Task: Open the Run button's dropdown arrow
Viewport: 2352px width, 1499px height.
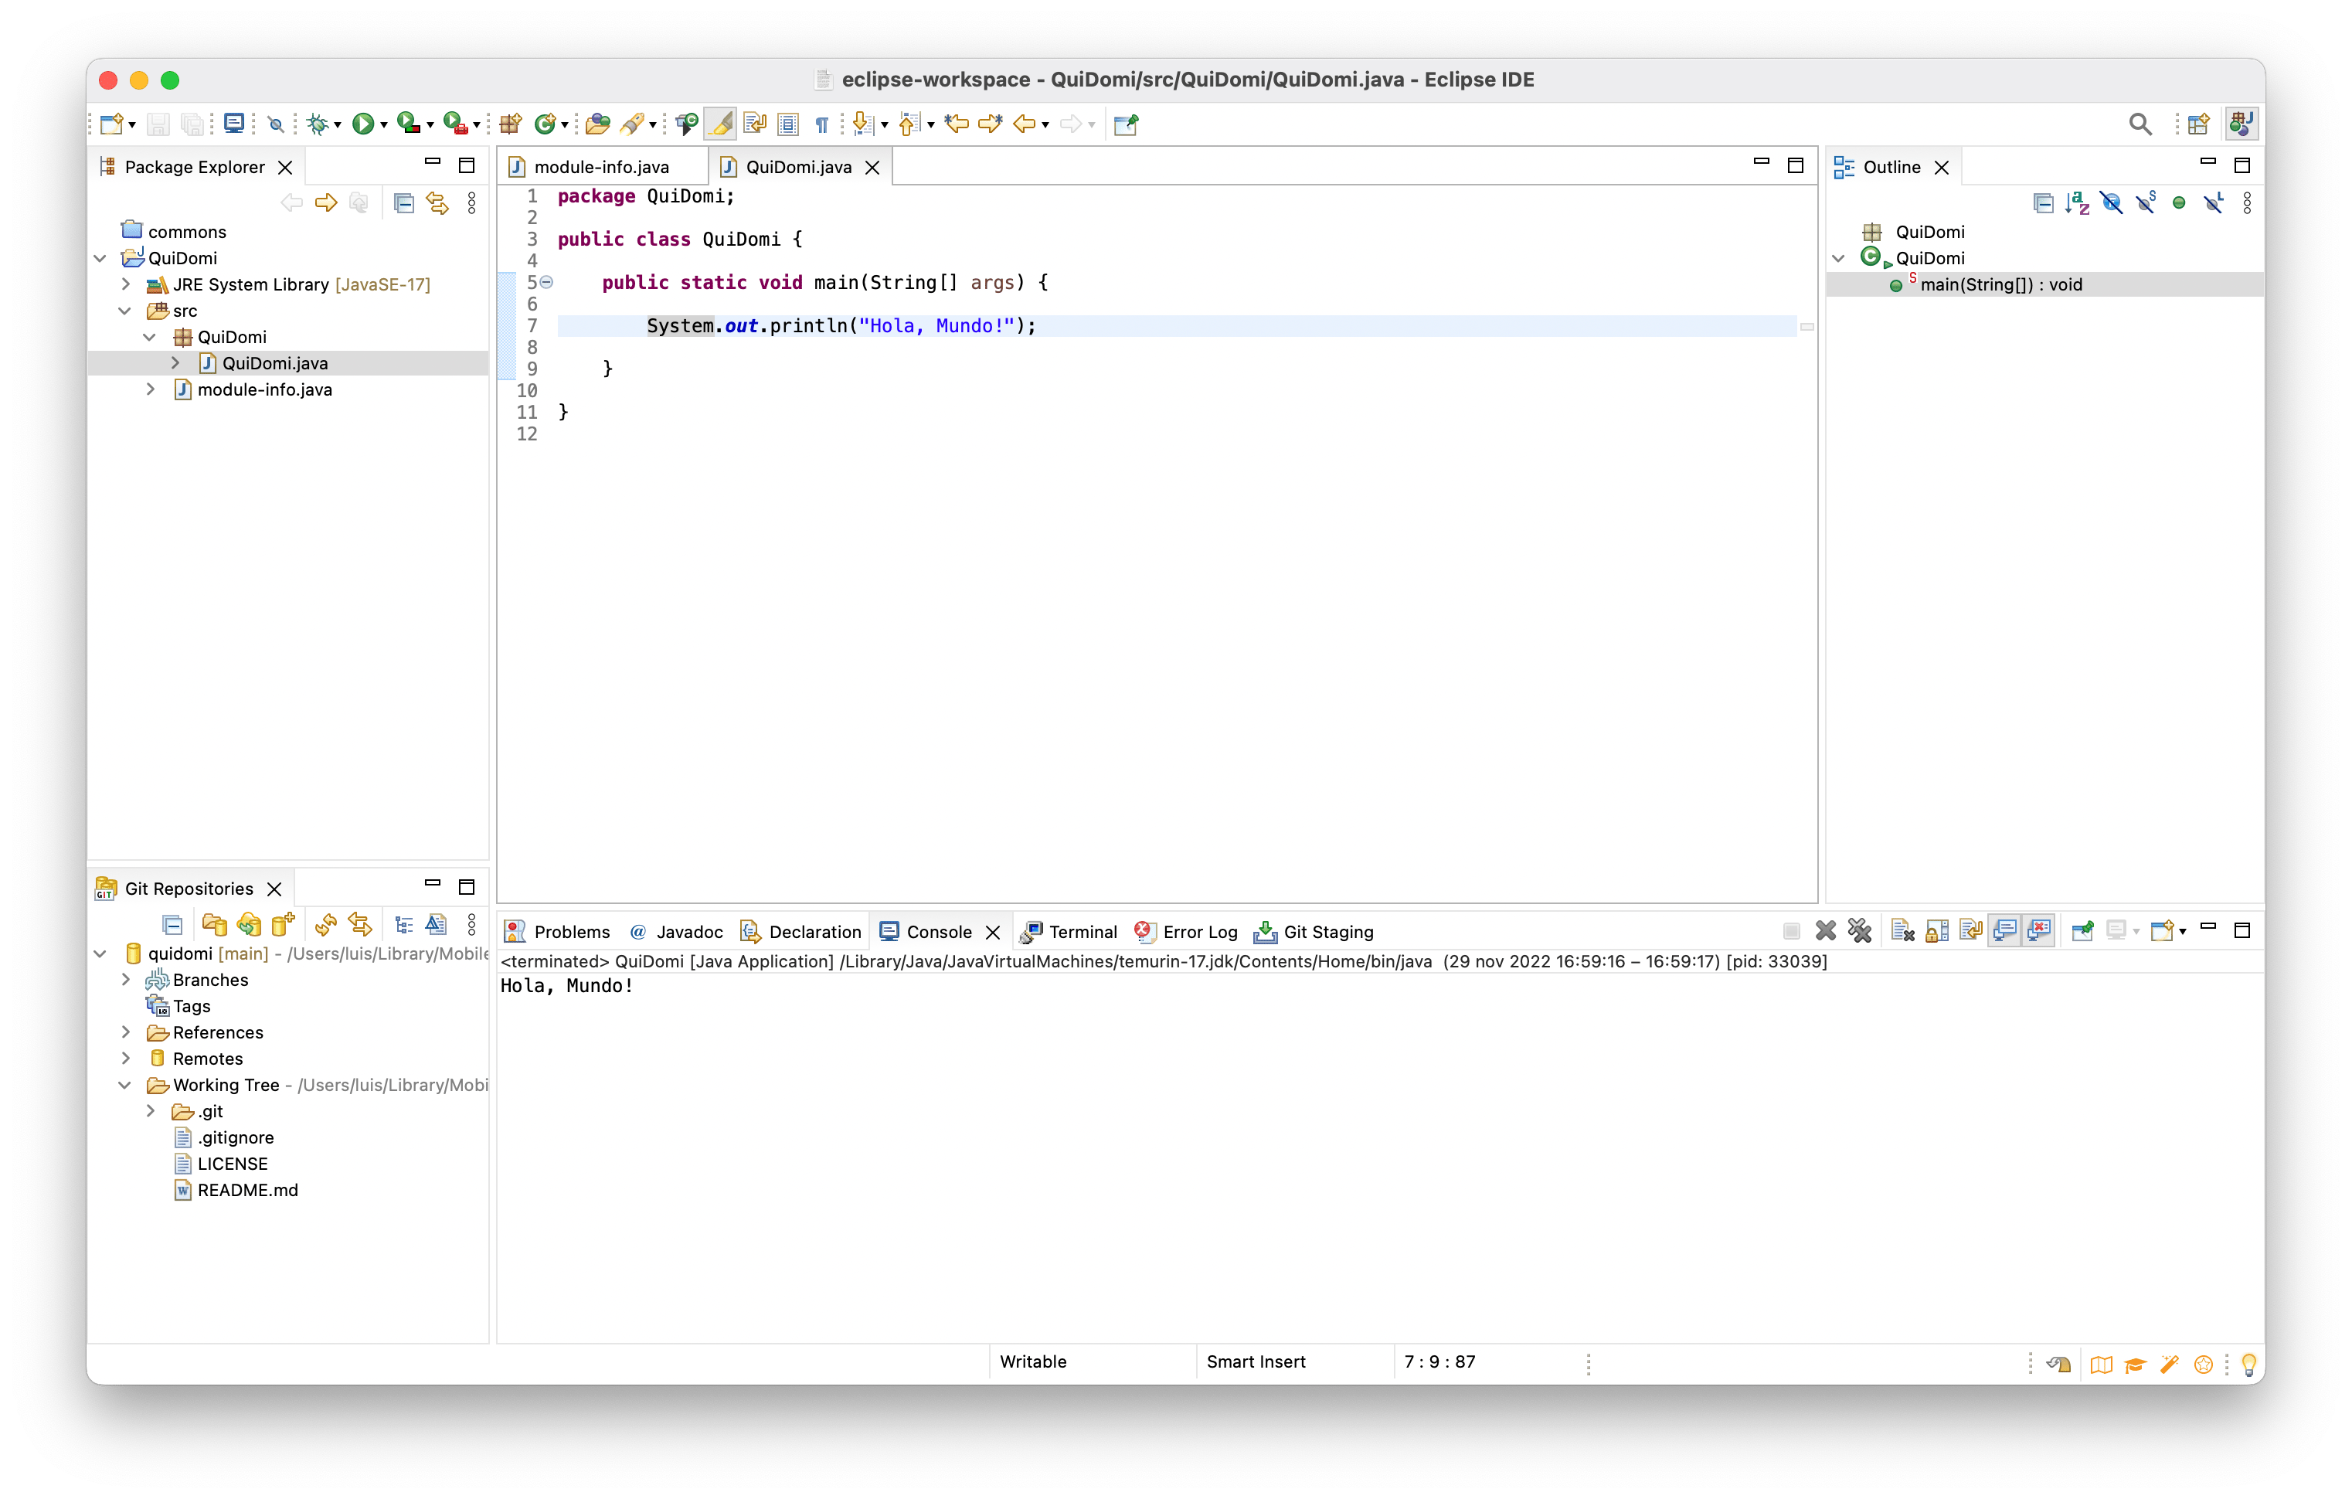Action: click(384, 126)
